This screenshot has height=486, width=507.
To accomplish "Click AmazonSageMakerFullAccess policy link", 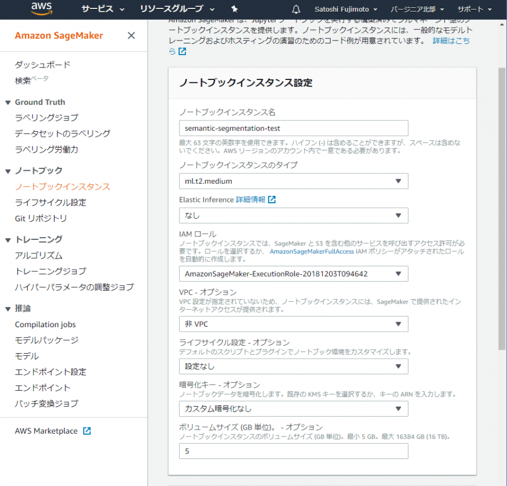I will click(x=312, y=251).
